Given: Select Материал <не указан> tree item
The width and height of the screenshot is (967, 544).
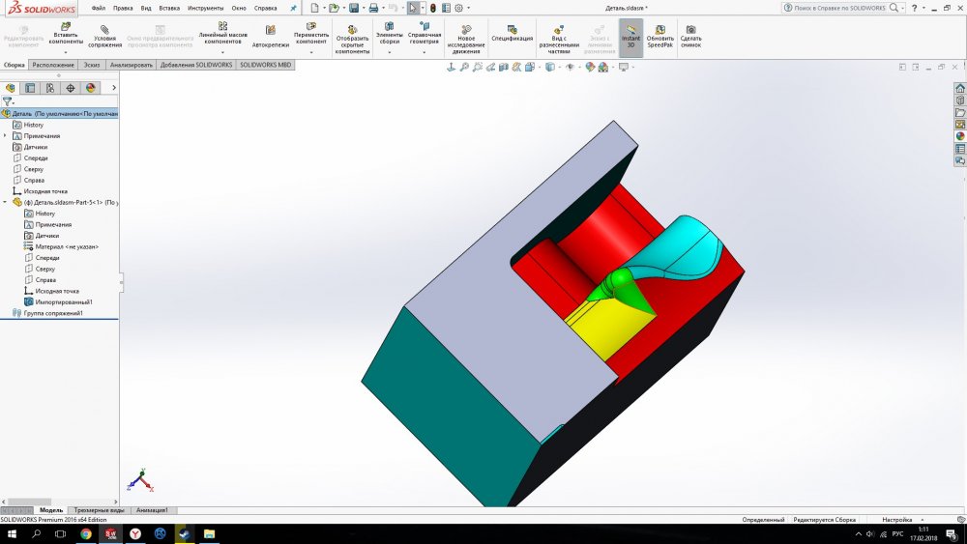Looking at the screenshot, I should (61, 246).
